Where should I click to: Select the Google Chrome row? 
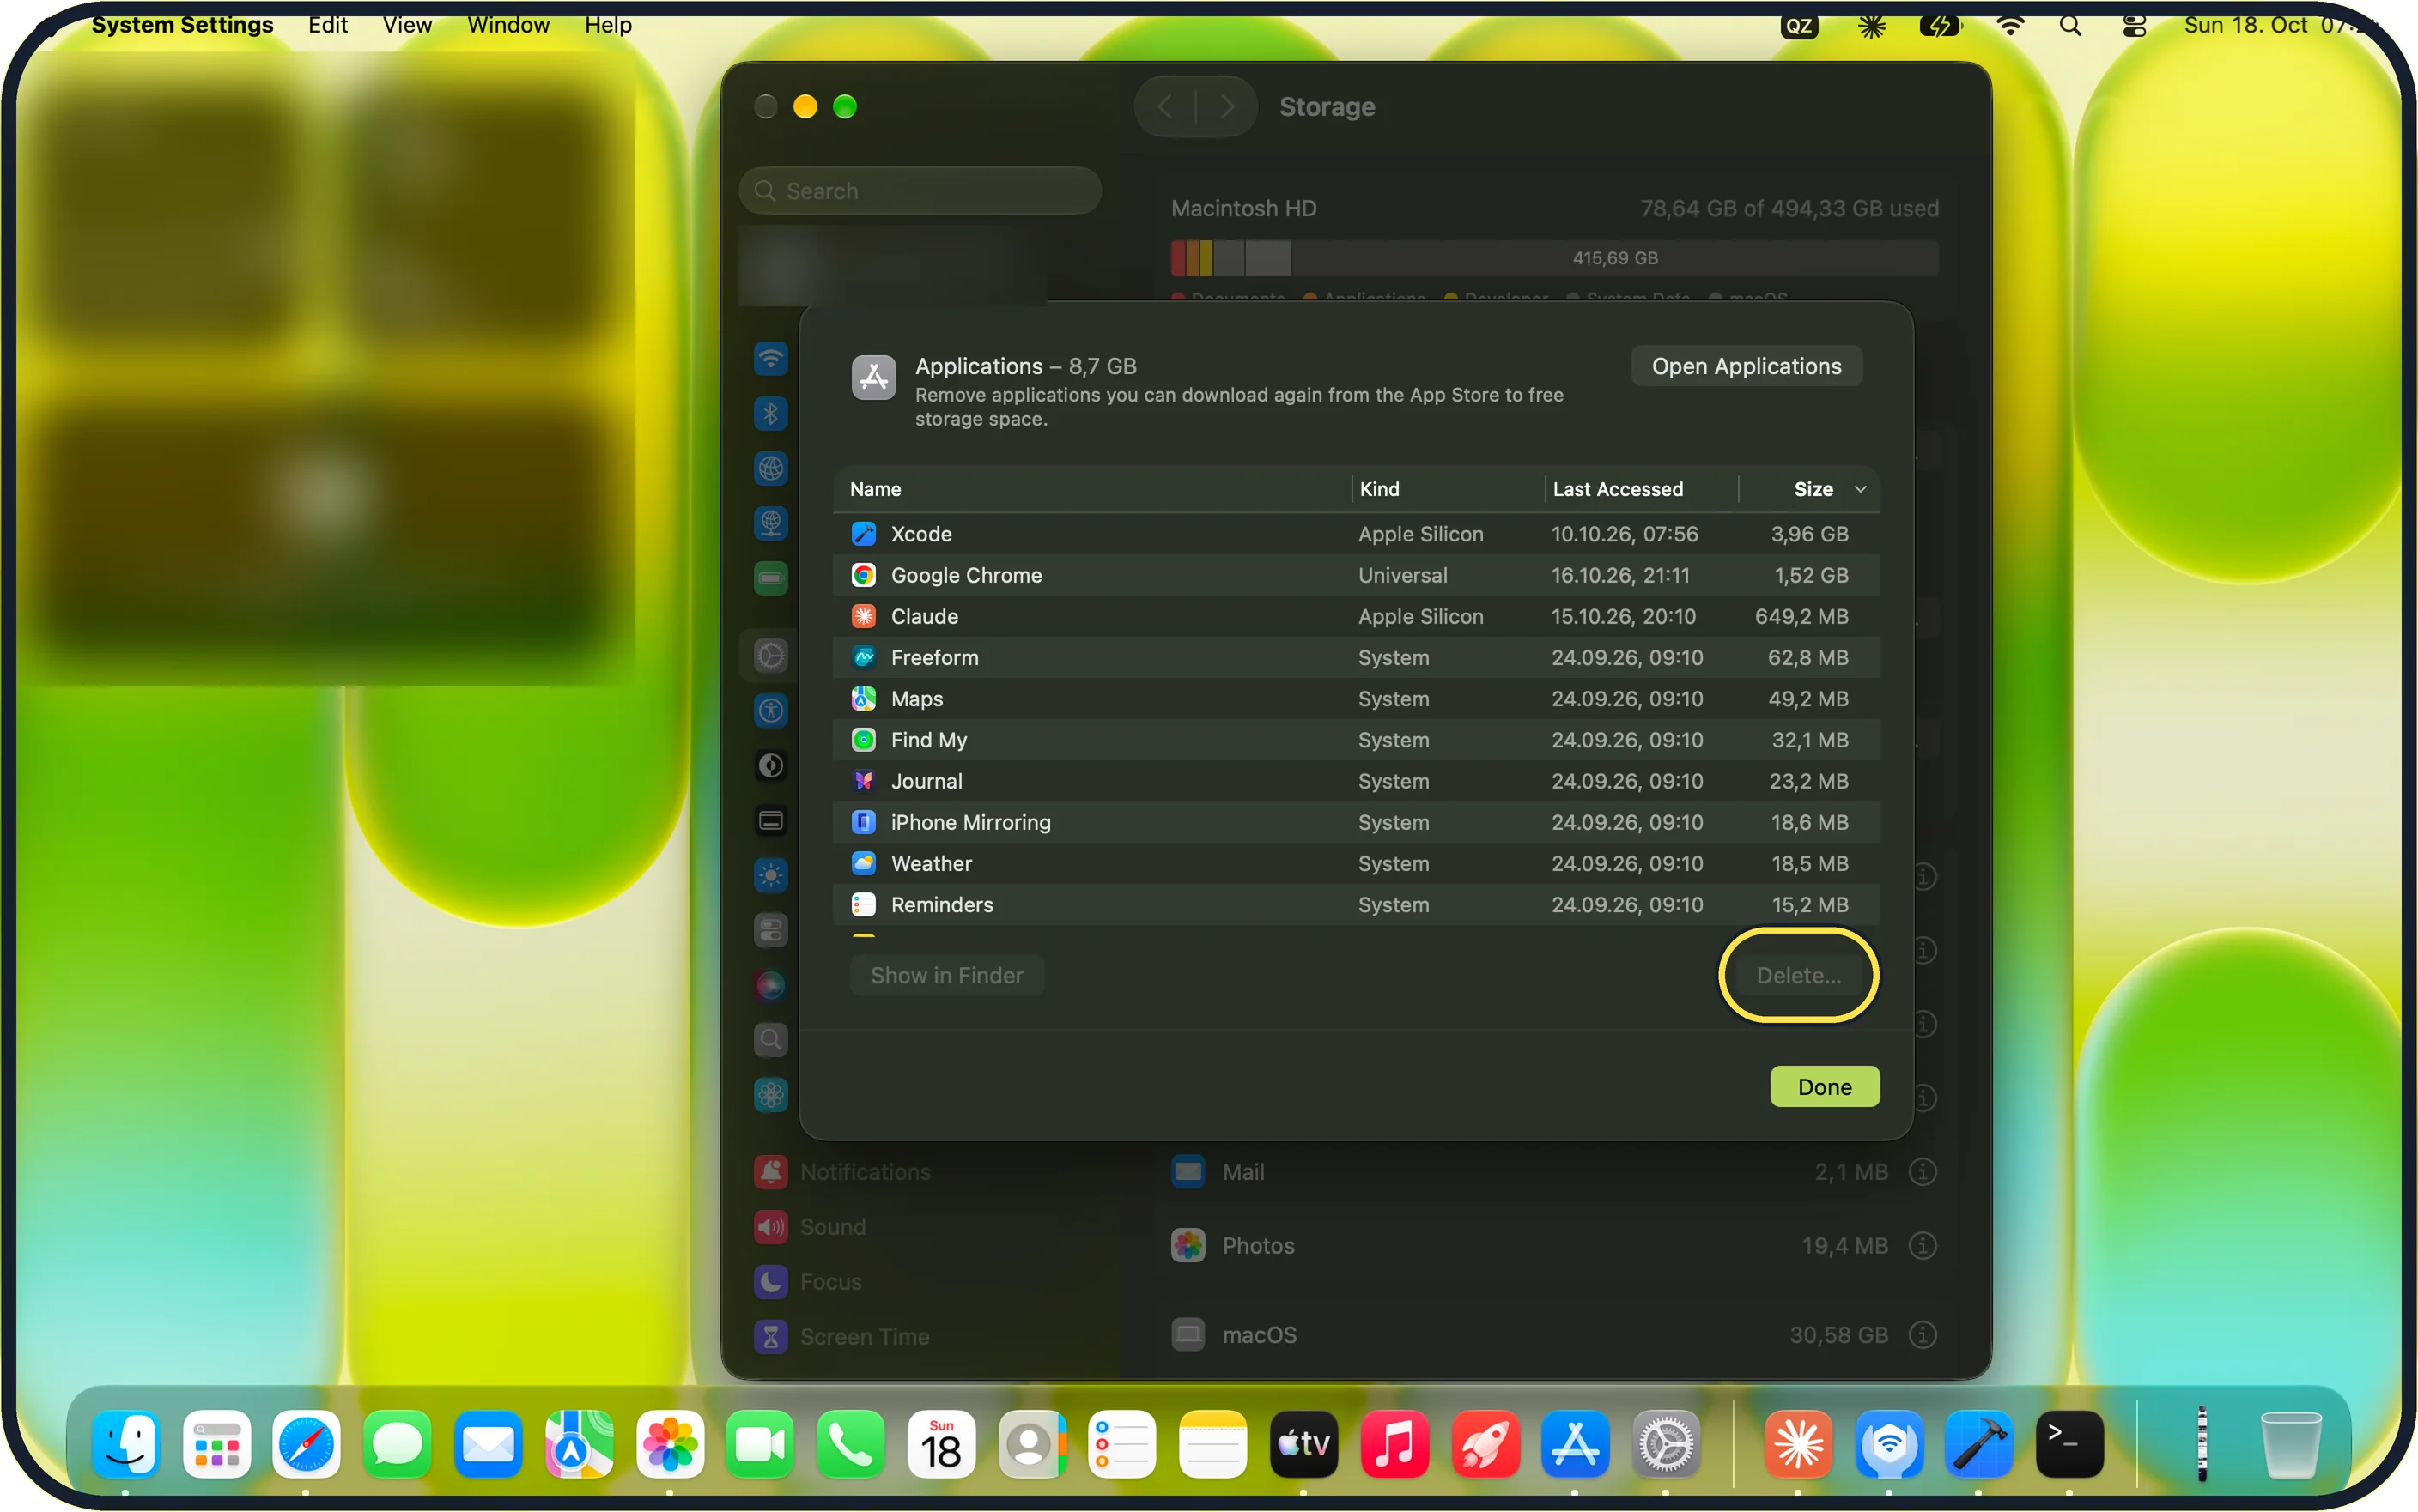pyautogui.click(x=1356, y=575)
